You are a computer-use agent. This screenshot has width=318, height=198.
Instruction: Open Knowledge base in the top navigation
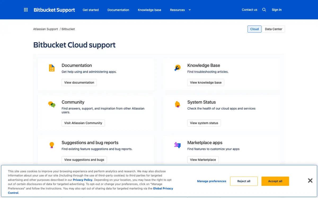[149, 10]
